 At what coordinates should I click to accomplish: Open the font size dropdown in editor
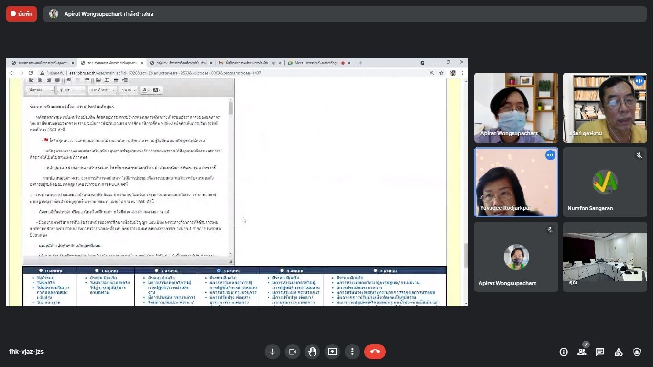[129, 90]
